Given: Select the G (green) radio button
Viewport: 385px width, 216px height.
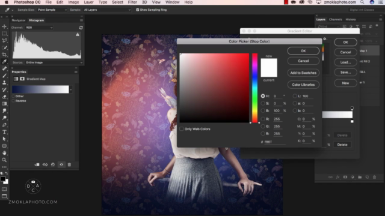Looking at the screenshot, I should [263, 127].
